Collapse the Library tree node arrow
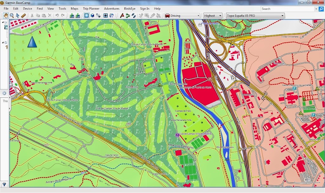 coord(3,22)
